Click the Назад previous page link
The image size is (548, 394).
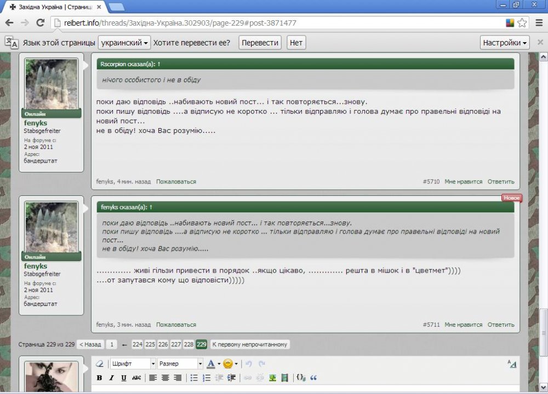coord(90,344)
